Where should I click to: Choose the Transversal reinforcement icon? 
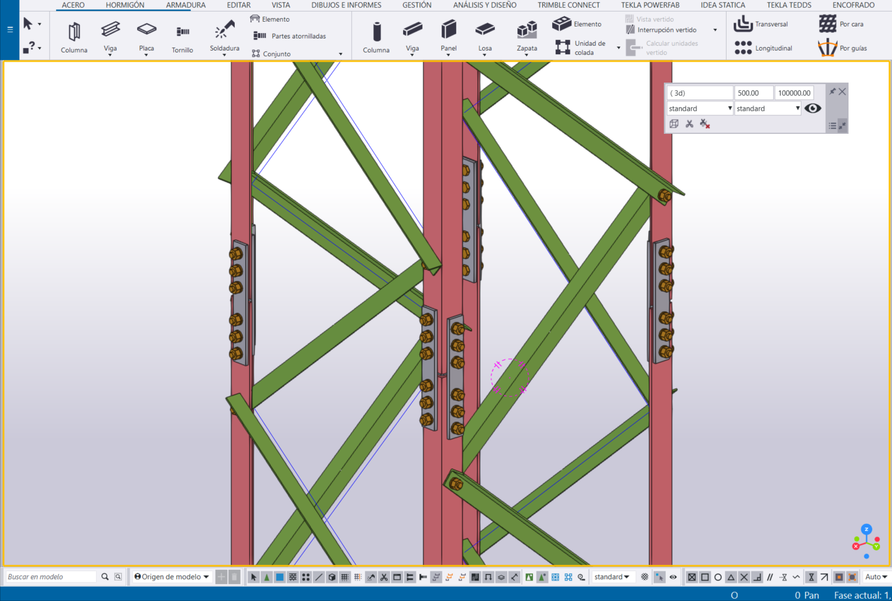pyautogui.click(x=743, y=24)
